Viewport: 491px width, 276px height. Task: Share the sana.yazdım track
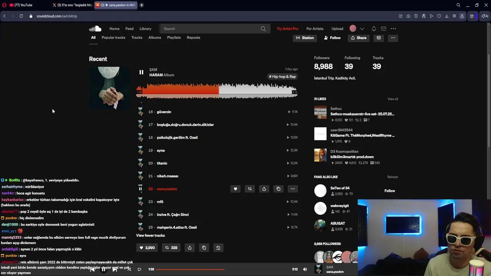264,189
